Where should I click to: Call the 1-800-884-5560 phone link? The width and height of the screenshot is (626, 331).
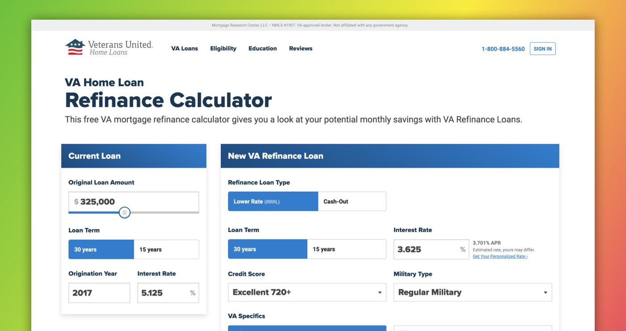503,49
